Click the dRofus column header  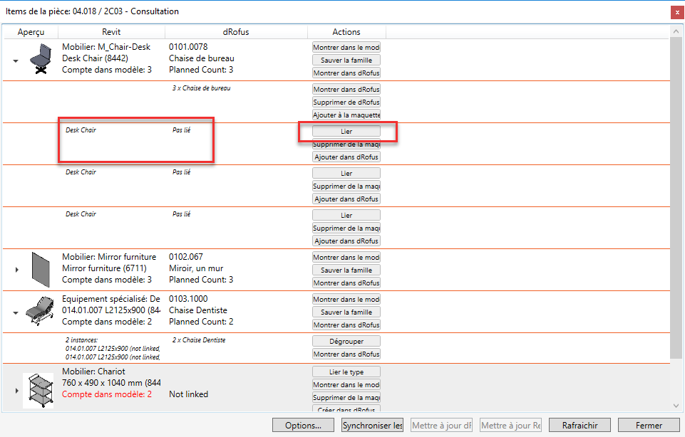[x=236, y=32]
